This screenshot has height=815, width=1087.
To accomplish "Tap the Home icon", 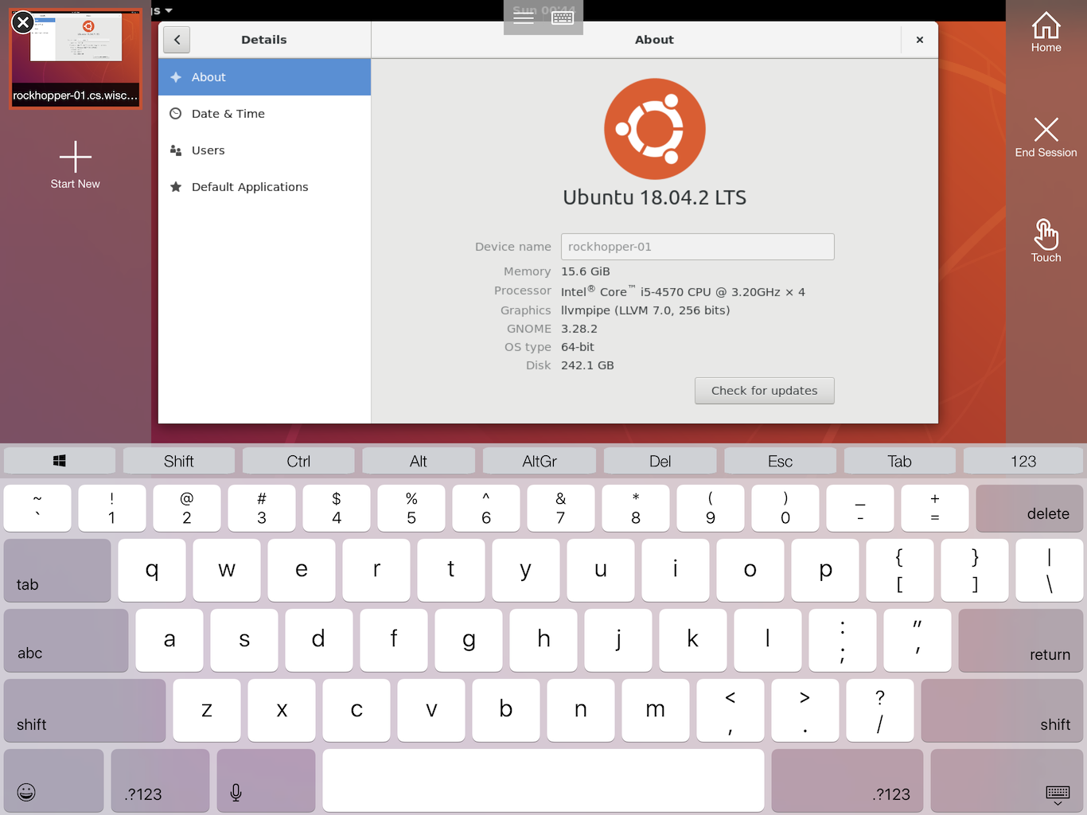I will (x=1046, y=32).
